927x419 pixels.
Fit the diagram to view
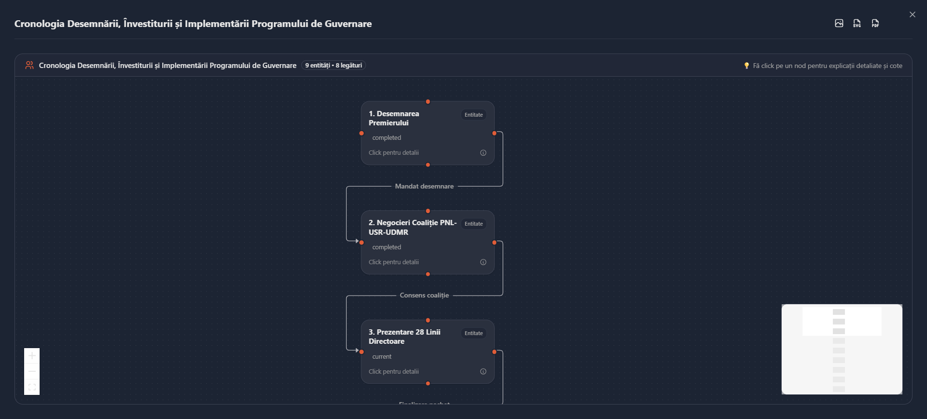(x=32, y=387)
